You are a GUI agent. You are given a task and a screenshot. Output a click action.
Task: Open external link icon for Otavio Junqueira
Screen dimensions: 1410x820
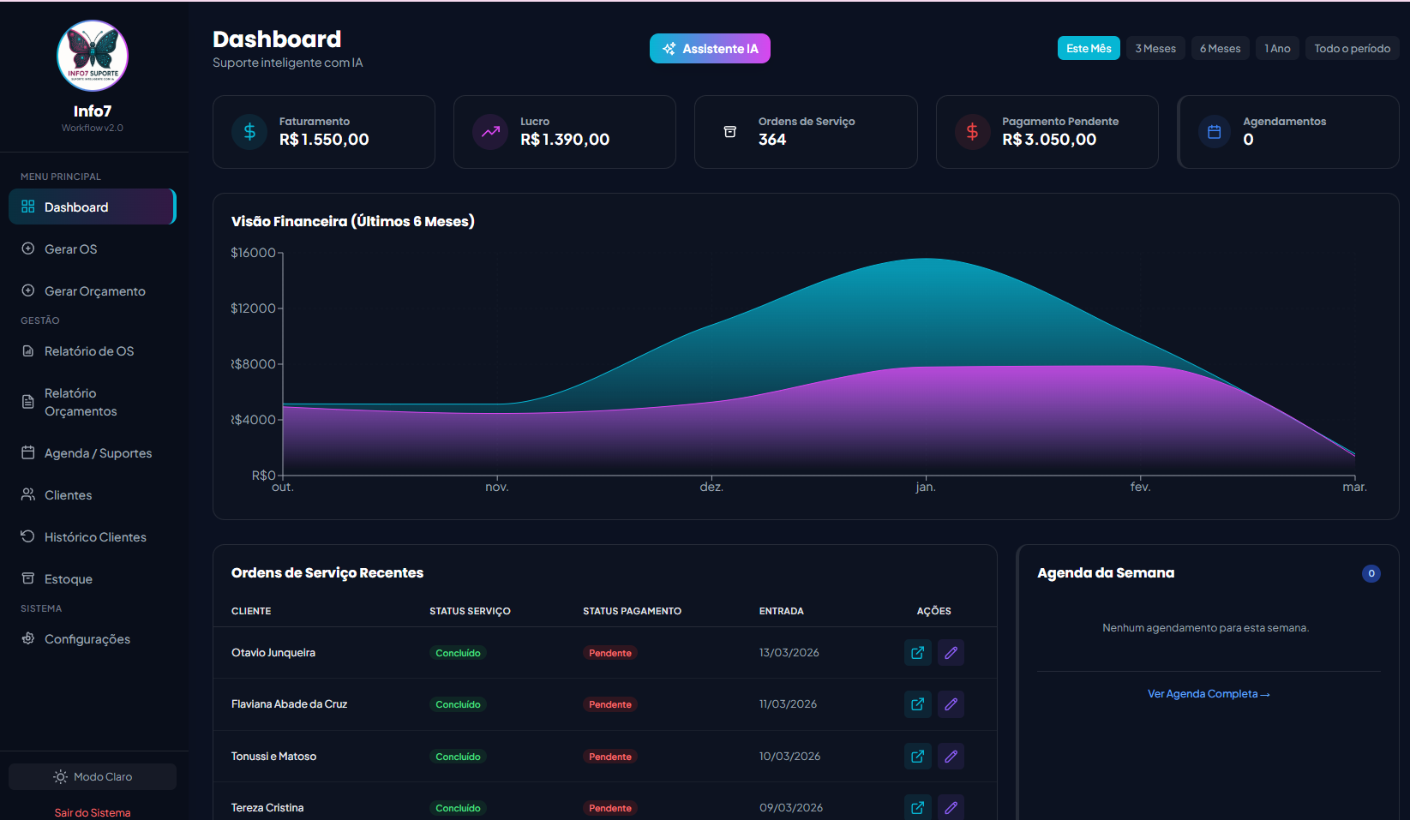(917, 652)
